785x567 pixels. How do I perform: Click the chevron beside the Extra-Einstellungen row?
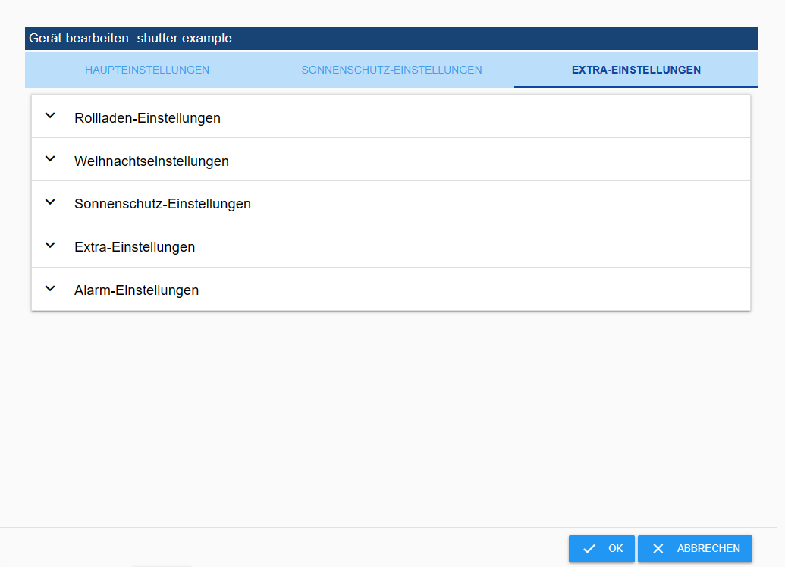pos(50,245)
